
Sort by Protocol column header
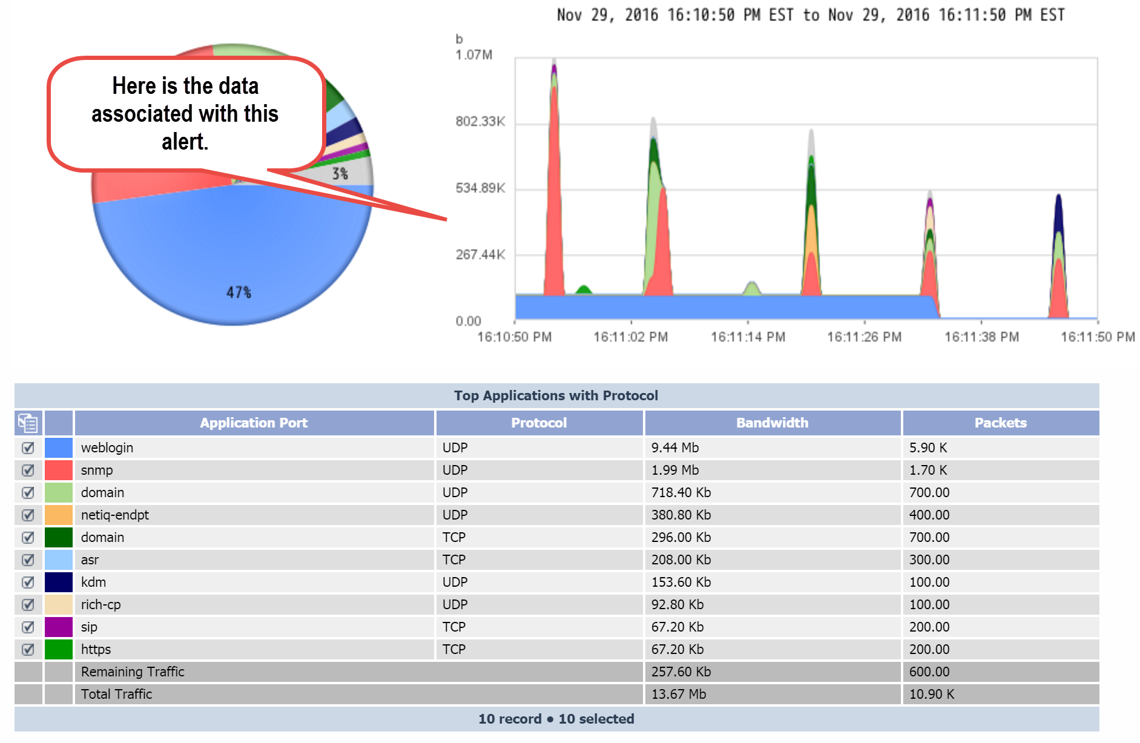(539, 423)
